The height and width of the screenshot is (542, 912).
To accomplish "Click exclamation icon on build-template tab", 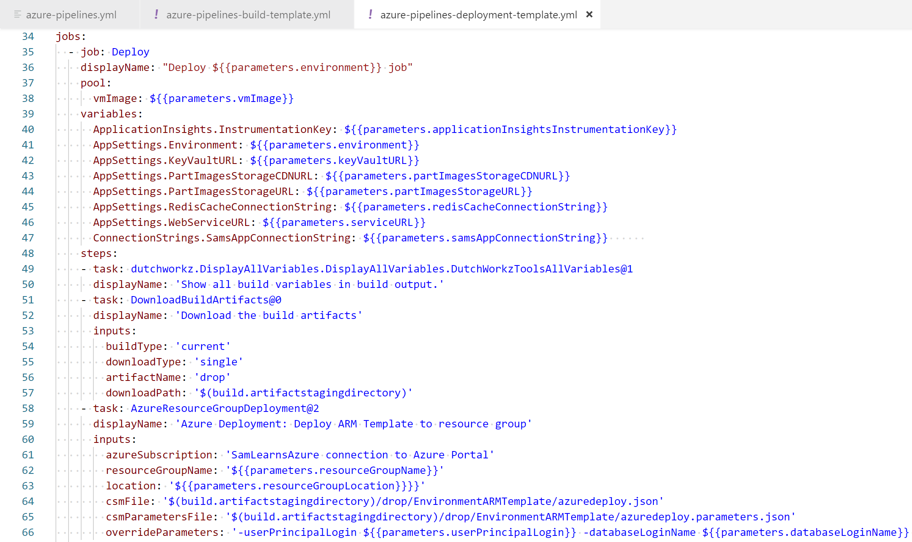I will [x=156, y=15].
